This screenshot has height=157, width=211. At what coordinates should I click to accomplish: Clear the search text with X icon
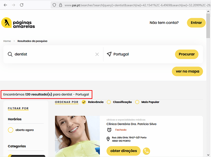coord(97,54)
